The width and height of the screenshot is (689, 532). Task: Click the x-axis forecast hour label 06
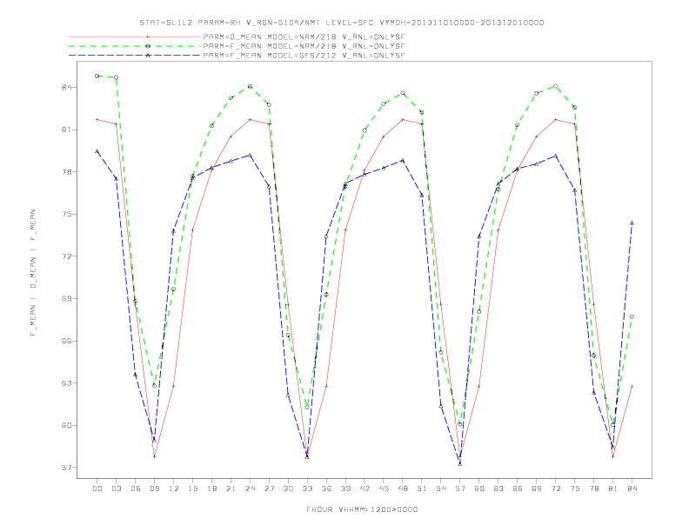[136, 489]
